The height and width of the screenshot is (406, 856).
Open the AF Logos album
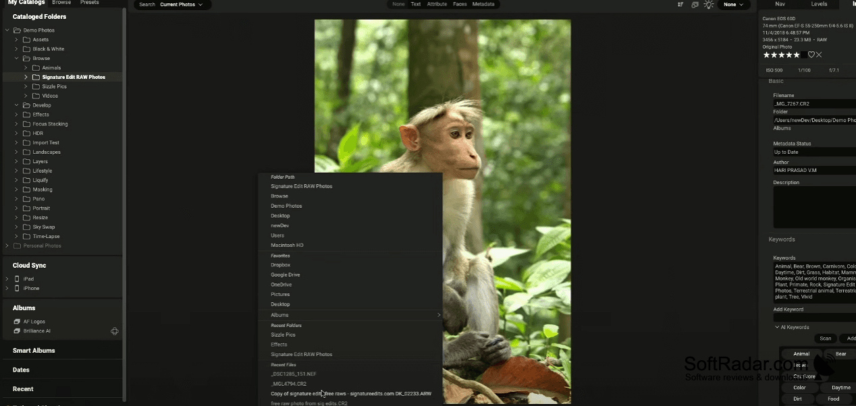pos(34,322)
